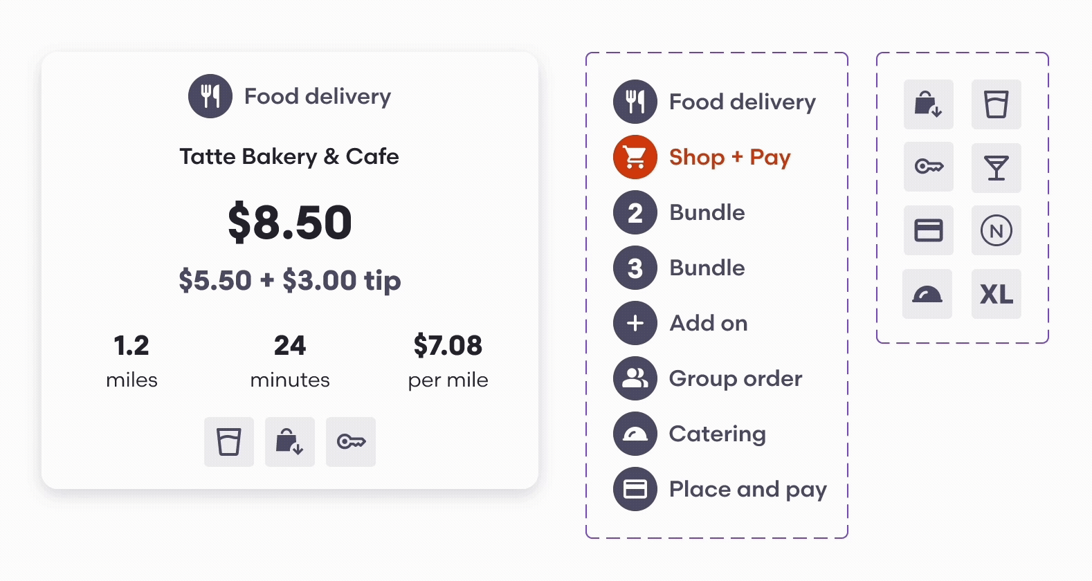The width and height of the screenshot is (1092, 581).
Task: Click the shopping bag icon in offer card
Action: pyautogui.click(x=289, y=441)
